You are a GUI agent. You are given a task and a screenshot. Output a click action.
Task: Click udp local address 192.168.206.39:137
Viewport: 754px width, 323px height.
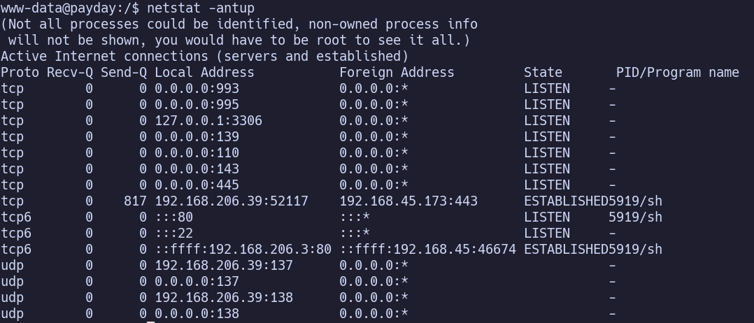tap(224, 266)
